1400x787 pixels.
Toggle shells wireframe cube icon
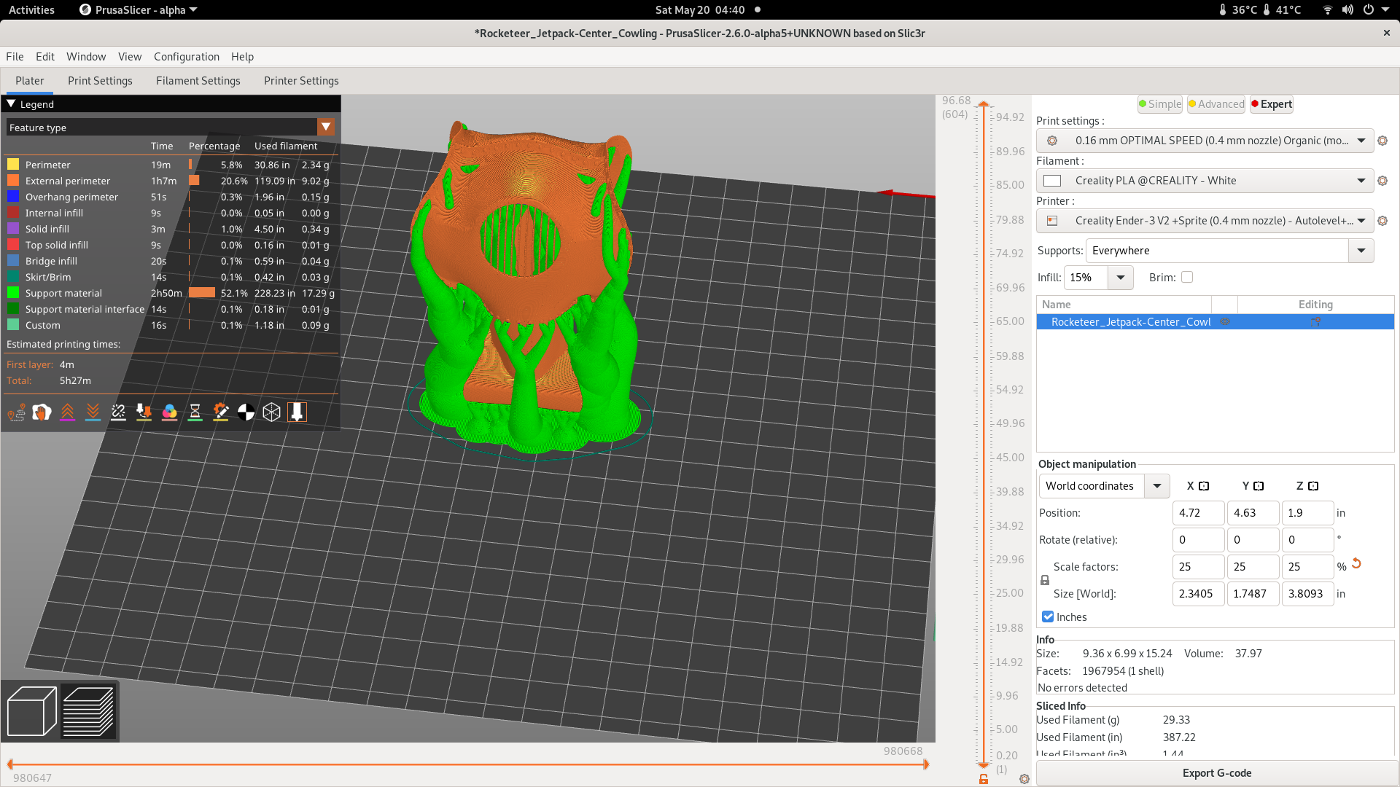[271, 412]
